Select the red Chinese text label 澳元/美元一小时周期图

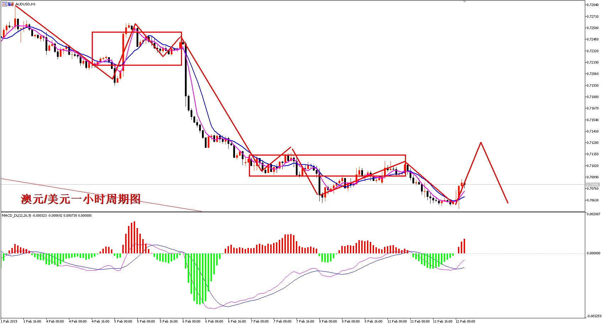click(81, 199)
